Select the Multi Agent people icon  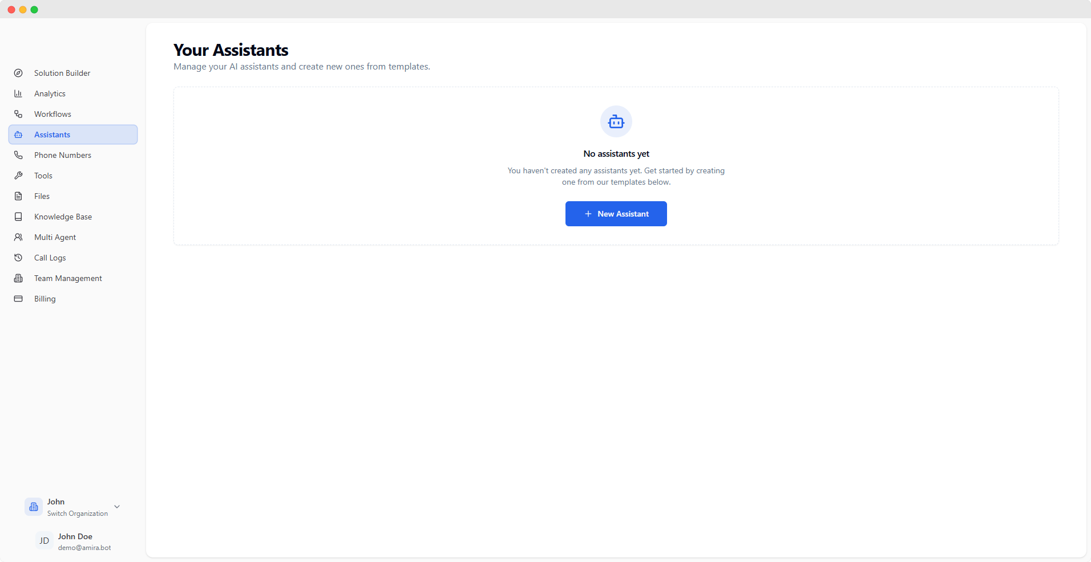pos(18,237)
